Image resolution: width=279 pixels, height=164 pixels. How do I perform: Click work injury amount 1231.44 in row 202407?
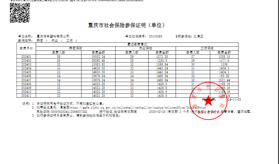(x=224, y=80)
